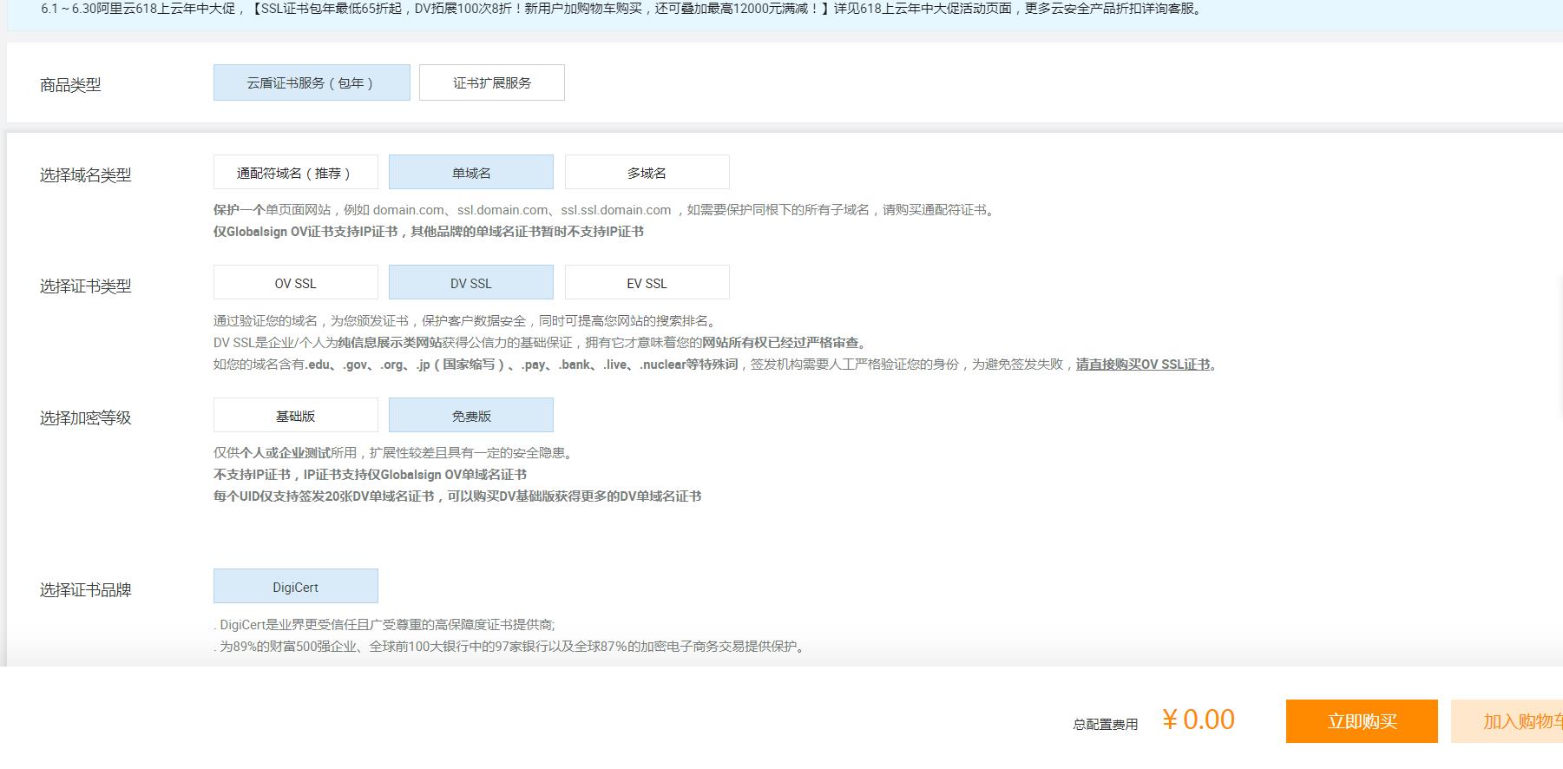Select OV SSL certificate type

(x=295, y=283)
